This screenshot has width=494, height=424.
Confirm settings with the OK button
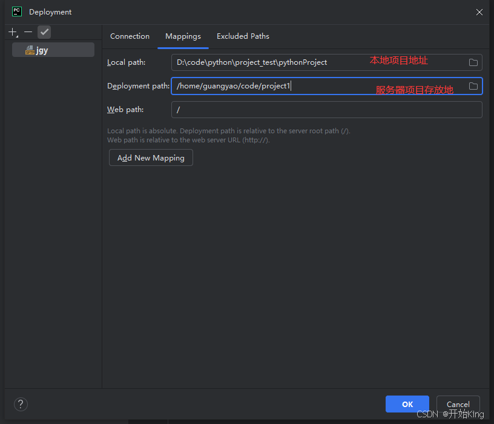click(407, 404)
